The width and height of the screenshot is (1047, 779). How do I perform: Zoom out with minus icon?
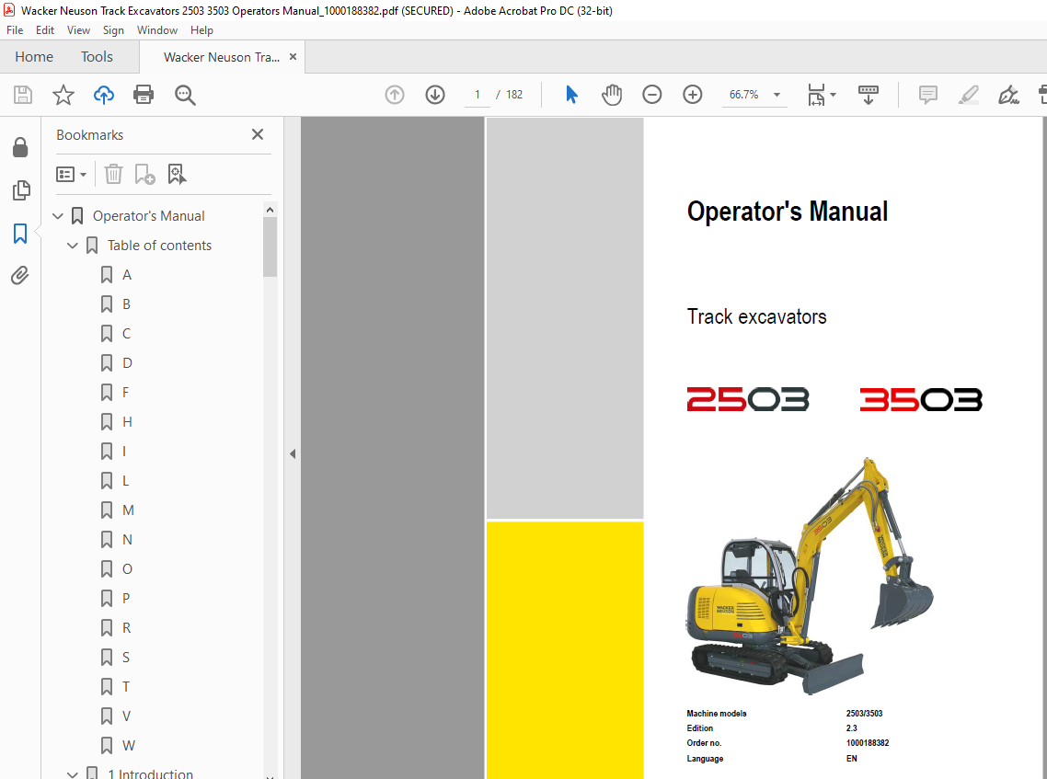(652, 95)
